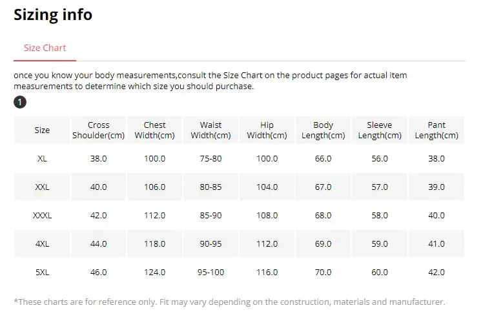Select the Pant Length(cm) header cell
Image resolution: width=481 pixels, height=321 pixels.
coord(436,130)
